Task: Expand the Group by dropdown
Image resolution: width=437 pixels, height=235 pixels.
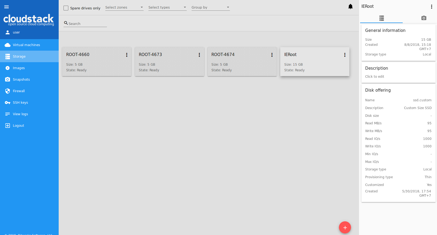Action: [211, 8]
